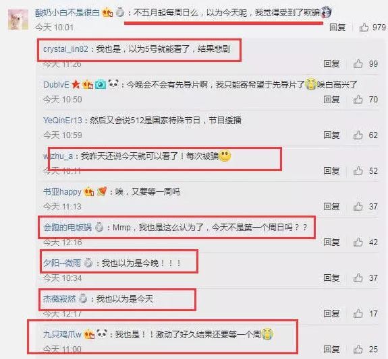Reply to crystal_lin82's comment
The width and height of the screenshot is (388, 359).
click(x=331, y=64)
